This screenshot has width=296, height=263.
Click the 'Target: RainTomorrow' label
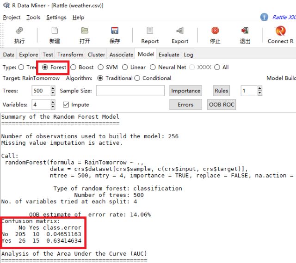[31, 78]
